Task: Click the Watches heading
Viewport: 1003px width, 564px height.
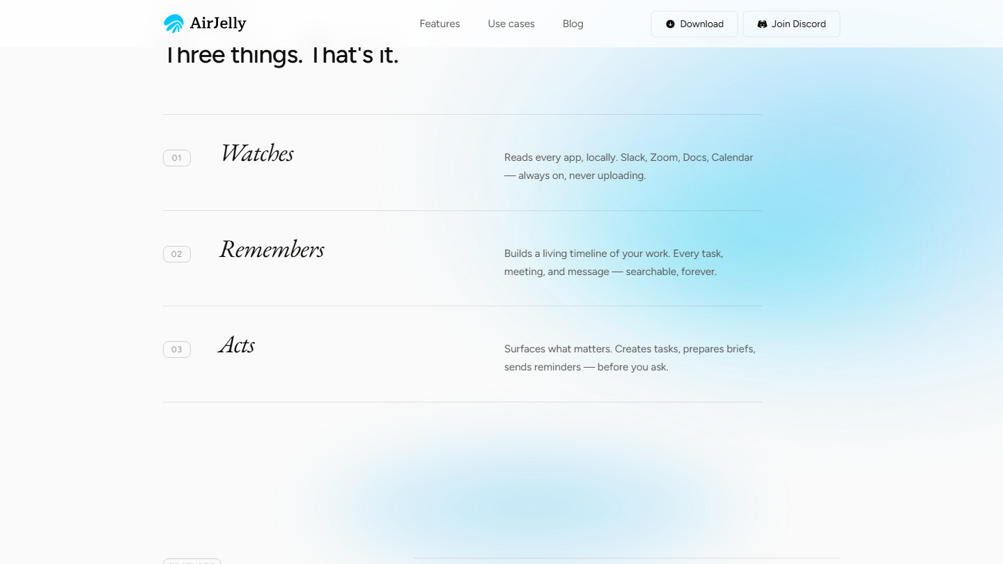Action: pos(257,153)
